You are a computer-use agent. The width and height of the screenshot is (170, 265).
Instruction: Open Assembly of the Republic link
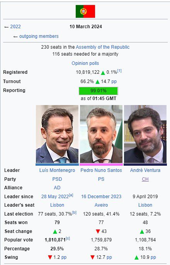(x=103, y=47)
